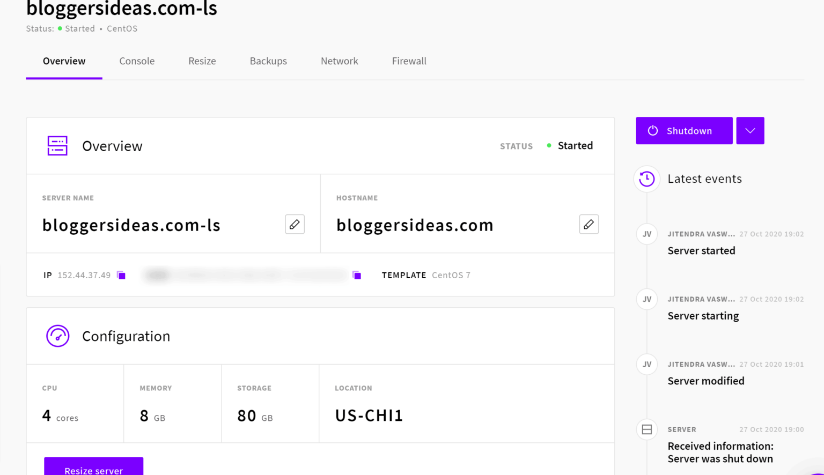Switch to the Backups tab

pyautogui.click(x=268, y=61)
